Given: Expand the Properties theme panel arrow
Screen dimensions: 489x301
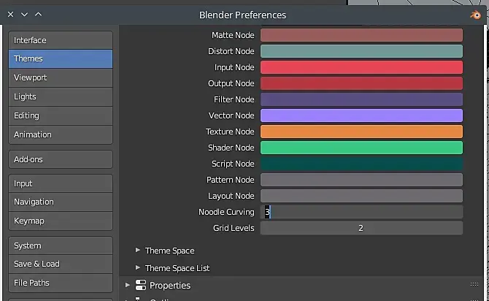Looking at the screenshot, I should coord(128,285).
